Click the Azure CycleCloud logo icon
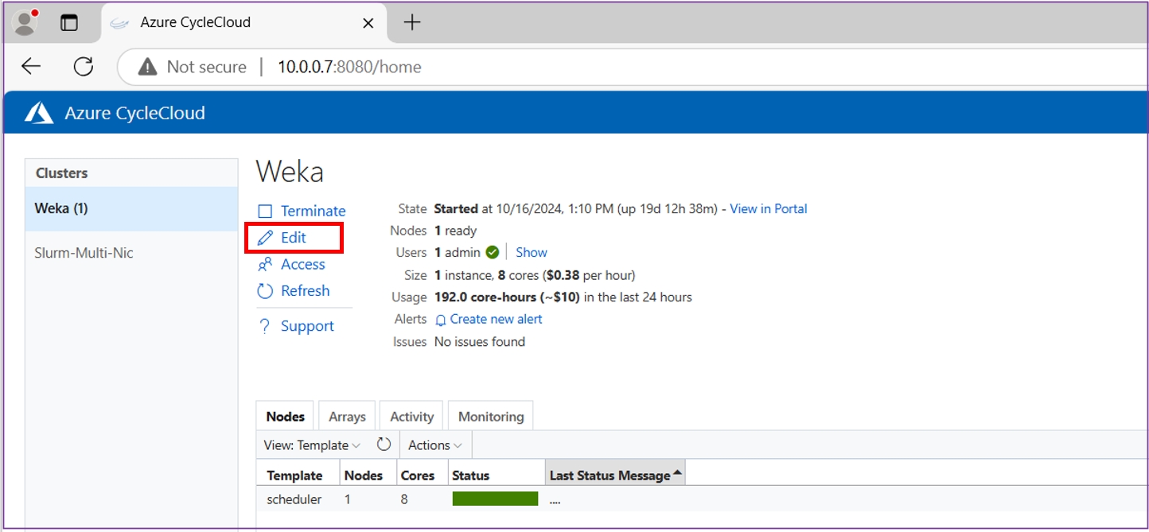The image size is (1149, 532). click(39, 114)
